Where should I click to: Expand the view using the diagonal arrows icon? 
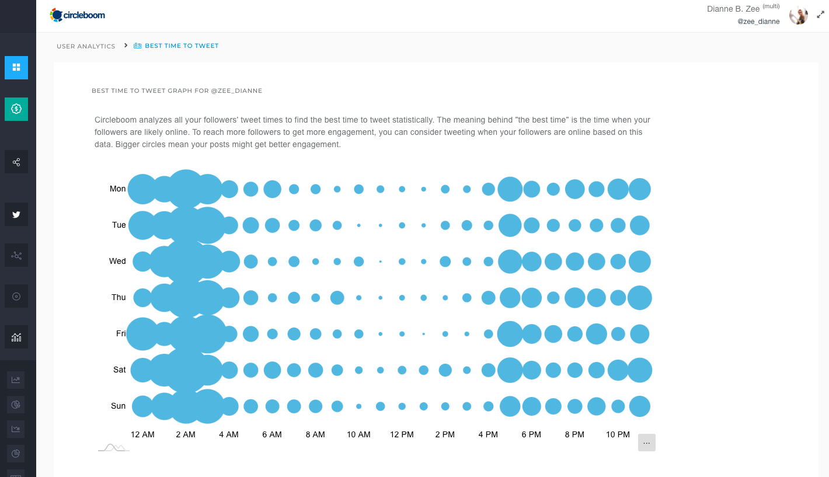point(820,15)
